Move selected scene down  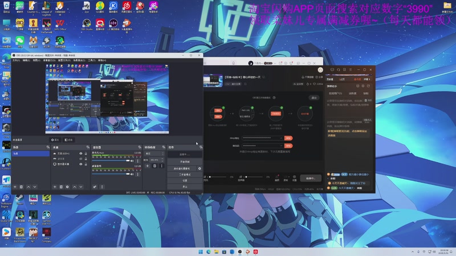[35, 187]
